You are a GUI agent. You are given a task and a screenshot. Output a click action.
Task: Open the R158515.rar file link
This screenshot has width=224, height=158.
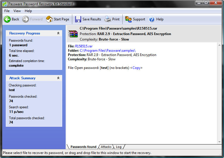[x=84, y=46]
